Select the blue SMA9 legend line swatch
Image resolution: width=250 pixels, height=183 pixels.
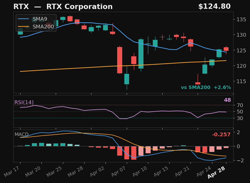[x=23, y=19]
